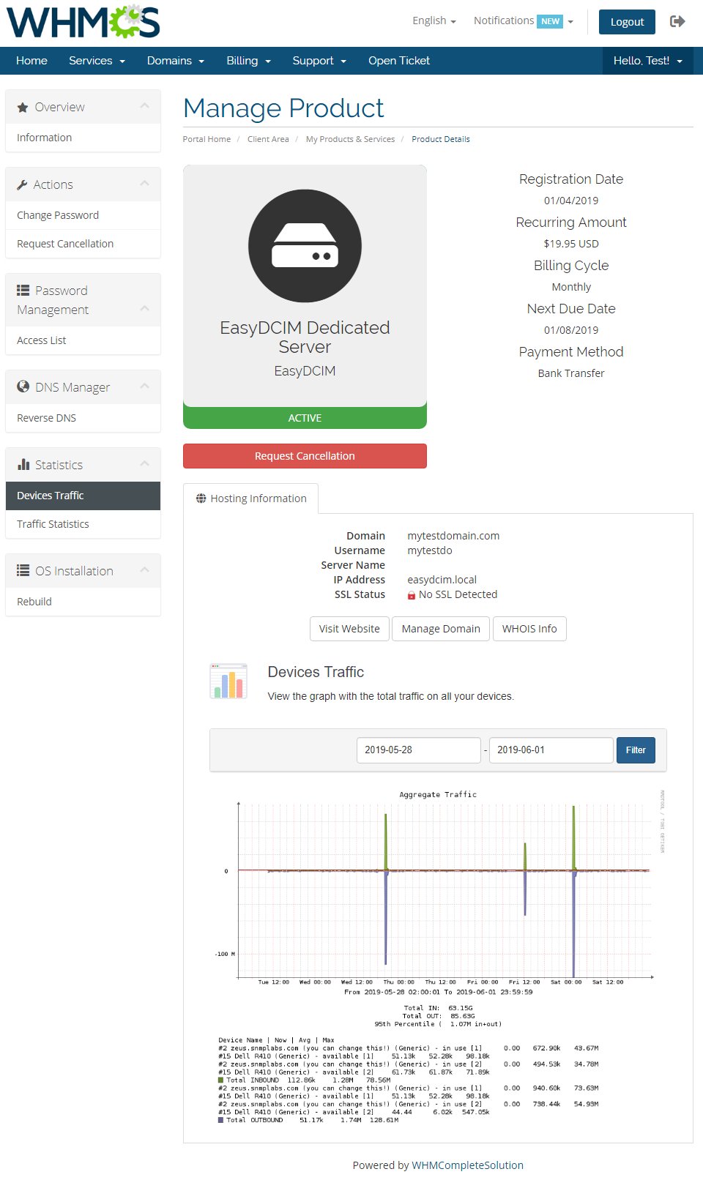Viewport: 703px width, 1199px height.
Task: Click the Manage Domain button
Action: 441,629
